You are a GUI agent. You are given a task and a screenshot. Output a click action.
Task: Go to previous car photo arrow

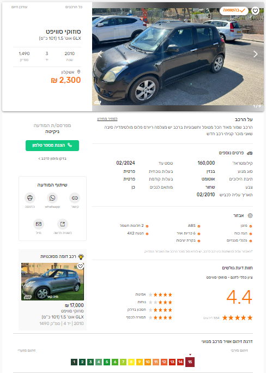(x=100, y=54)
